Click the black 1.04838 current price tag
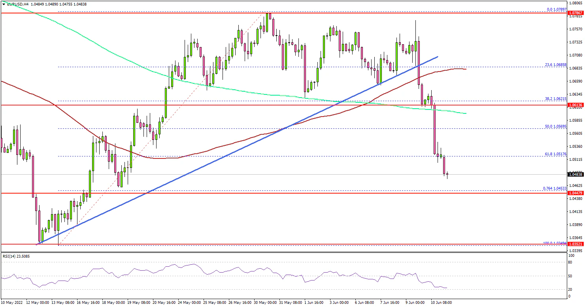585x307 pixels. click(x=574, y=174)
